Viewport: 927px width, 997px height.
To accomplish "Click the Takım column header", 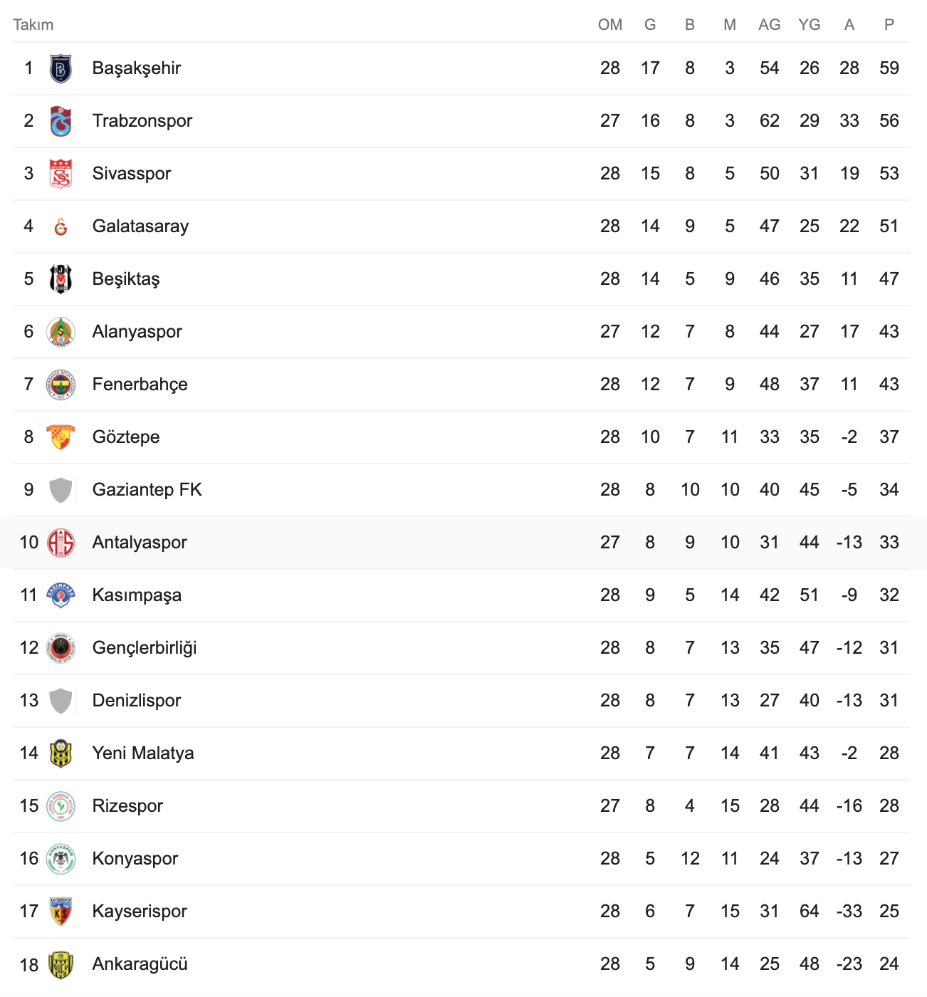I will coord(33,25).
